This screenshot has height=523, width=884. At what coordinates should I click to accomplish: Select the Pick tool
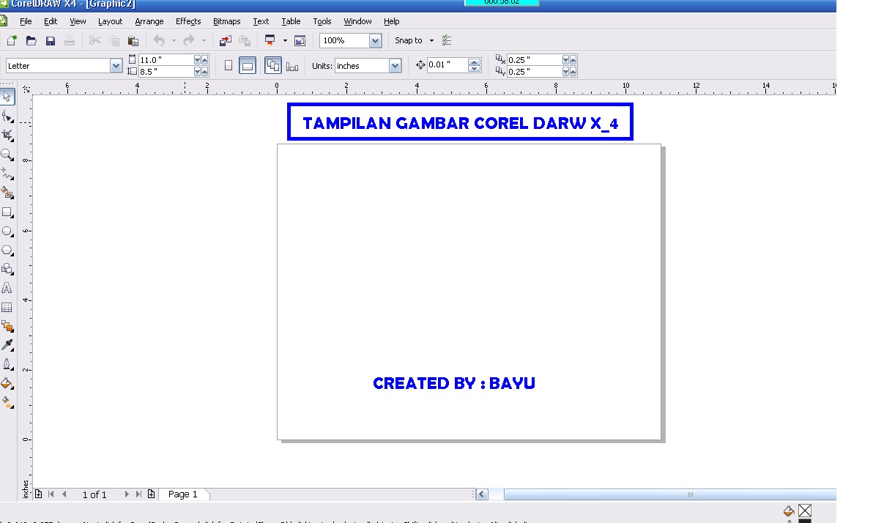(x=7, y=97)
